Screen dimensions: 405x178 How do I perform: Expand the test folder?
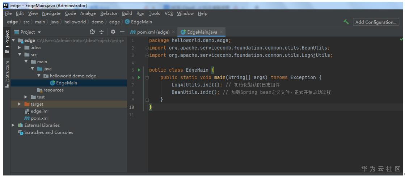(26, 97)
